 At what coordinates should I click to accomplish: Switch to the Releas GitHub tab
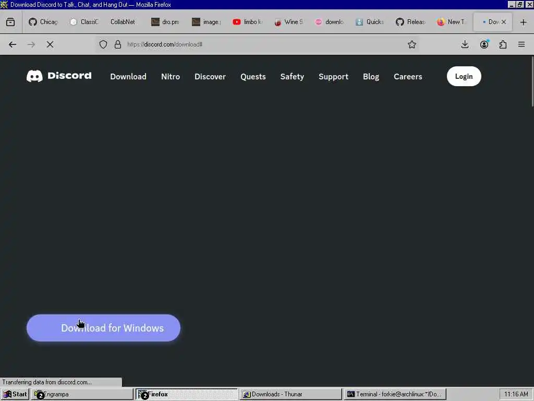(x=411, y=22)
